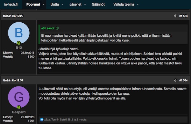
Task: Open the Jäsenet menu item
Action: pyautogui.click(x=75, y=4)
